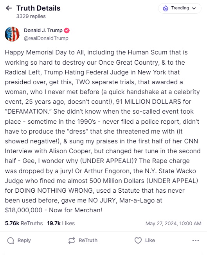Open the Donald J. Trump profile name
The height and width of the screenshot is (255, 207).
43,31
